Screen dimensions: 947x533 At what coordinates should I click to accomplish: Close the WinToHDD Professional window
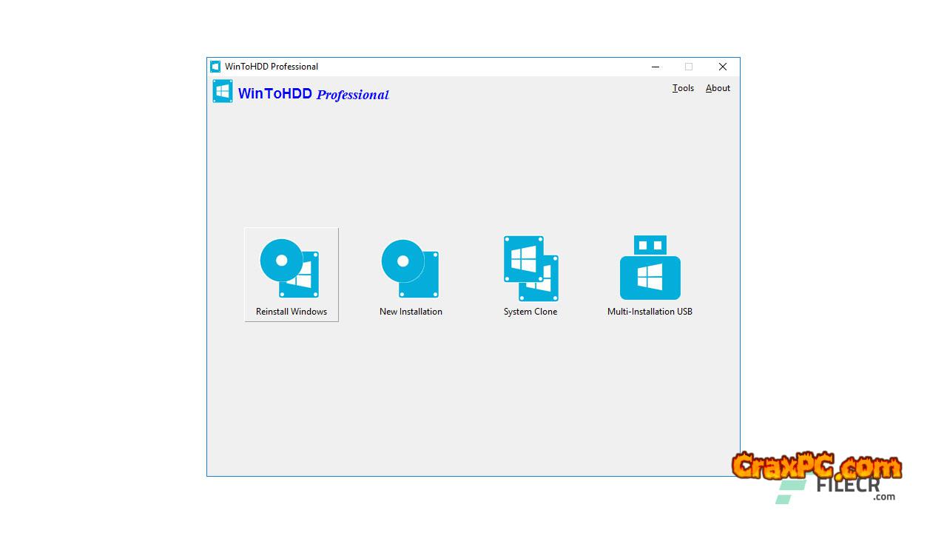point(723,67)
